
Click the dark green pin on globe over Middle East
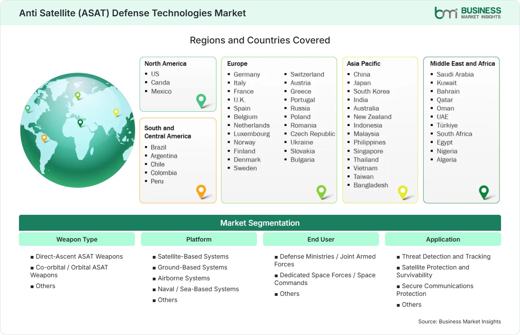tap(80, 123)
